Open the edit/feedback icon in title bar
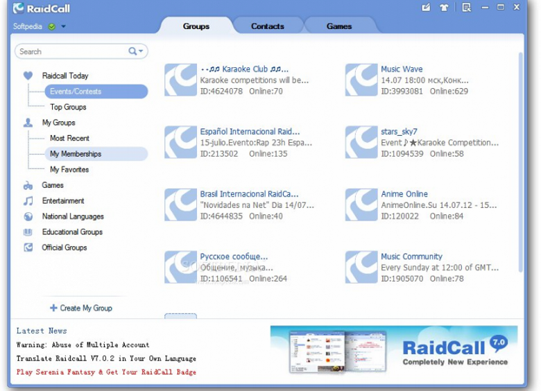Screen dimensions: 541x391 tap(426, 7)
